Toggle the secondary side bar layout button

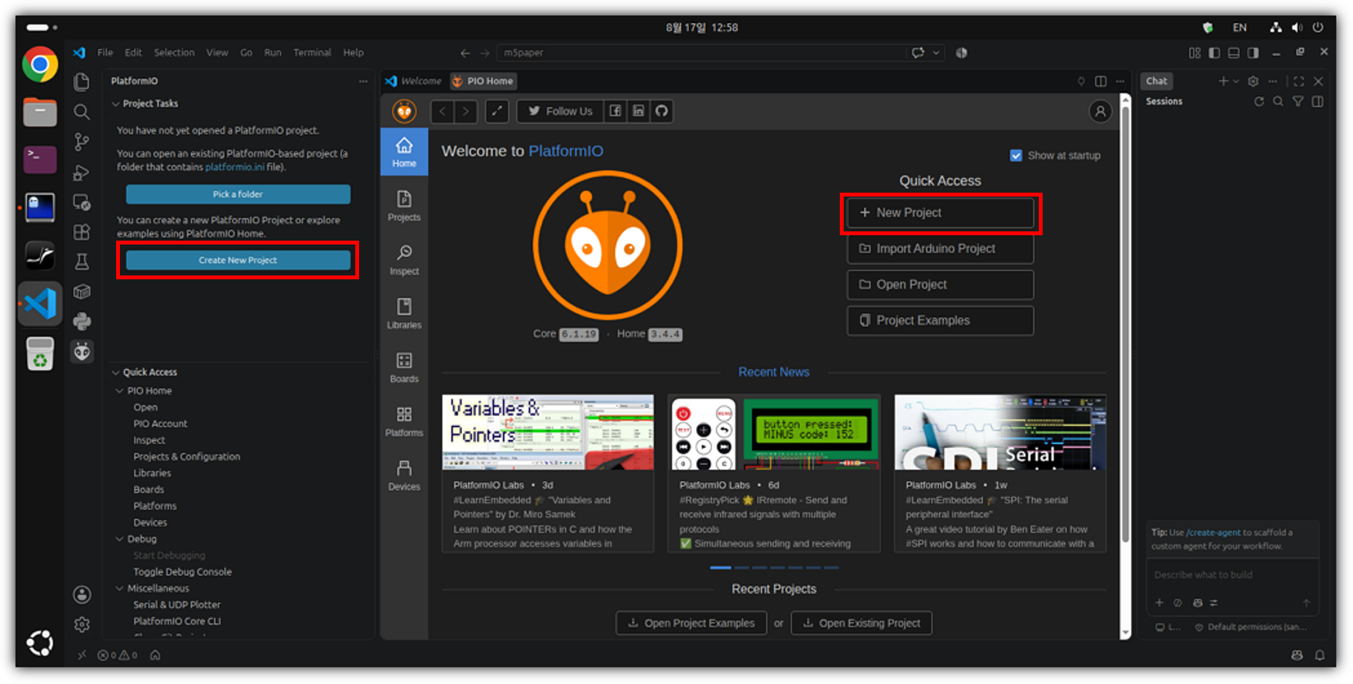pos(1253,53)
